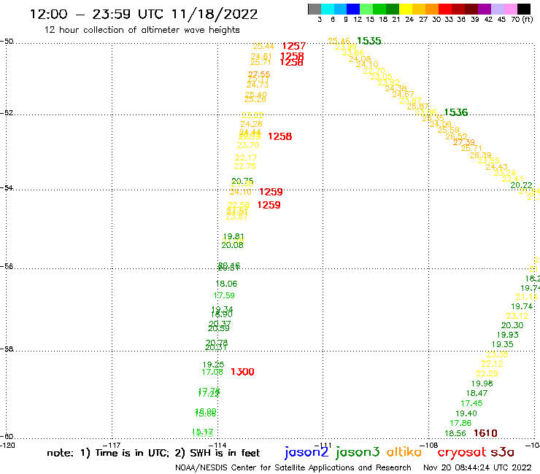Viewport: 540px width, 474px height.
Task: Pick the bright red swatch in the color scale
Action: coord(445,9)
